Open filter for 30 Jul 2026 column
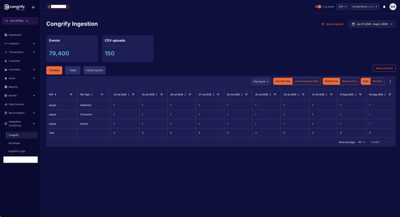Viewport: 400px width, 217px height. (303, 95)
